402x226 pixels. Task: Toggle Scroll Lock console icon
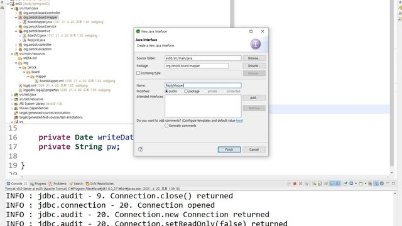(320, 183)
